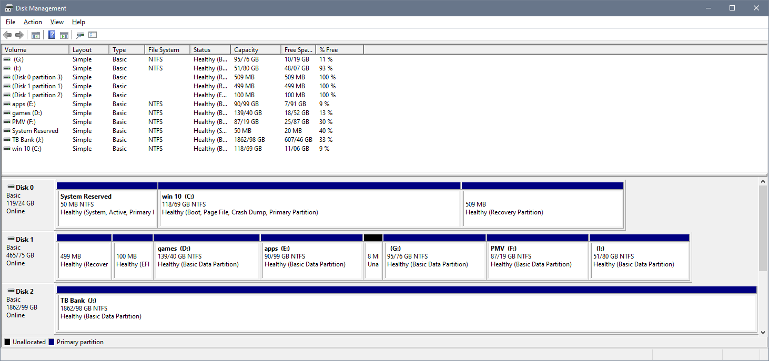Sort by % Free column header
769x361 pixels.
(x=340, y=50)
